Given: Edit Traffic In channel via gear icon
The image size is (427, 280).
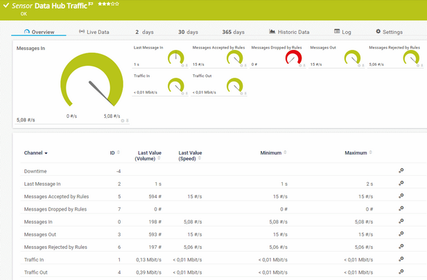Looking at the screenshot, I should point(401,260).
